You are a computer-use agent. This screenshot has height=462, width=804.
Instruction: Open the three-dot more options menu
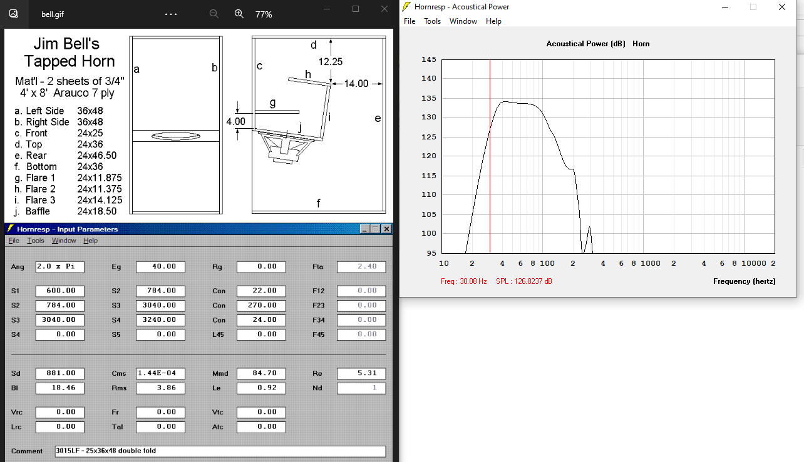[x=171, y=14]
